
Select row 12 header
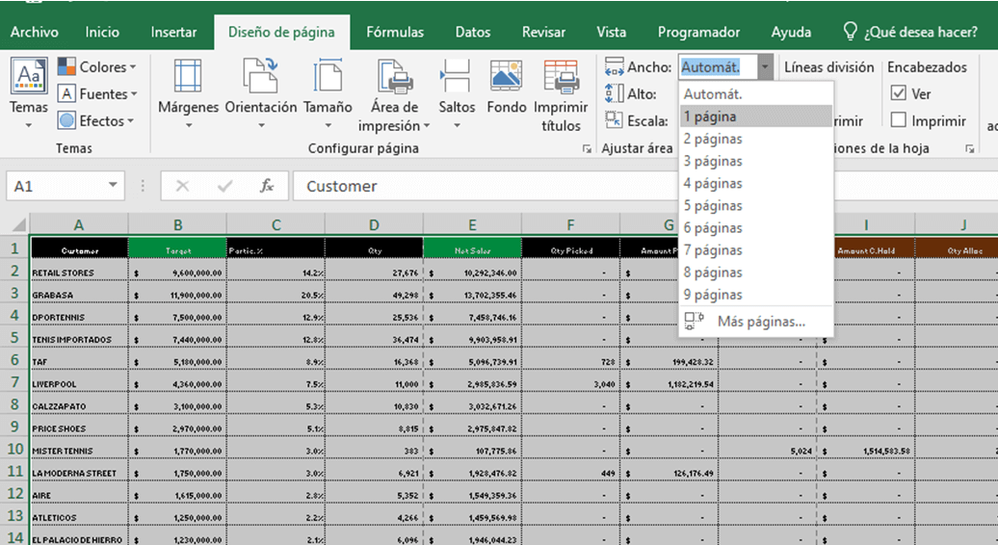pyautogui.click(x=14, y=494)
